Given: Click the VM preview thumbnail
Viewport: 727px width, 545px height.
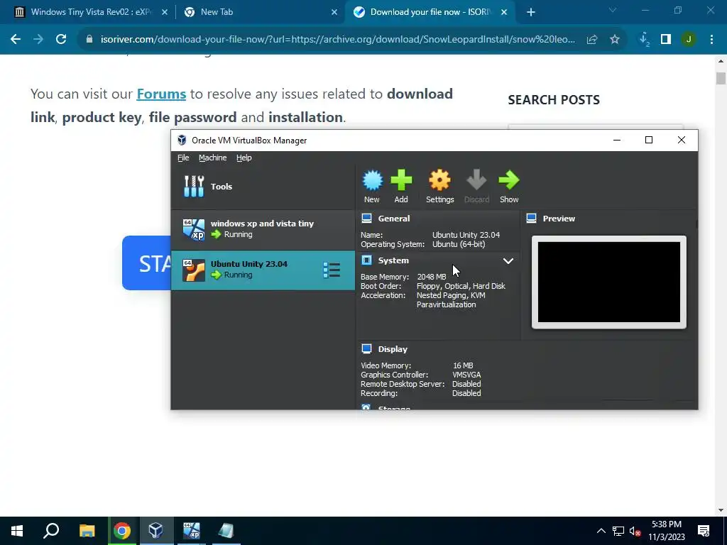Looking at the screenshot, I should tap(608, 282).
